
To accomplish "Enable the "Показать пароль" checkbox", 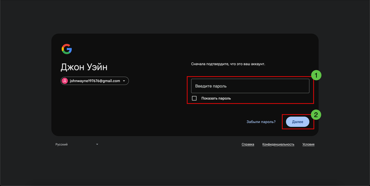I will tap(194, 98).
